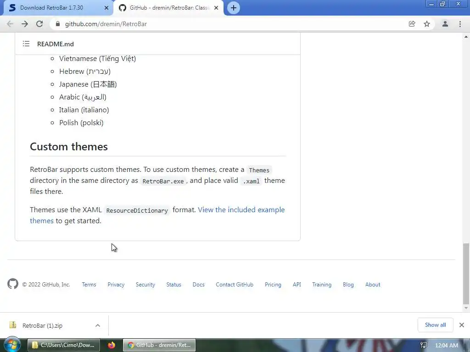Share this page from the address bar
Viewport: 470px width, 352px height.
tap(412, 24)
